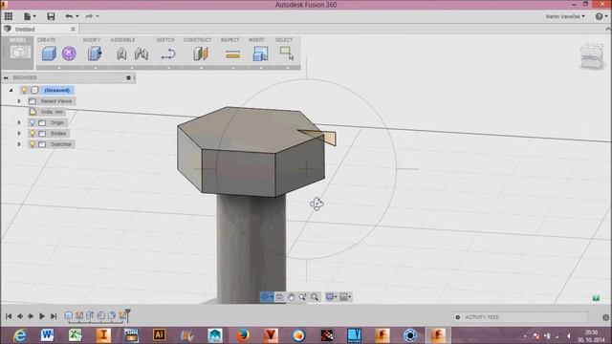Expand the Activity Feed panel
This screenshot has height=344, width=612.
(458, 317)
